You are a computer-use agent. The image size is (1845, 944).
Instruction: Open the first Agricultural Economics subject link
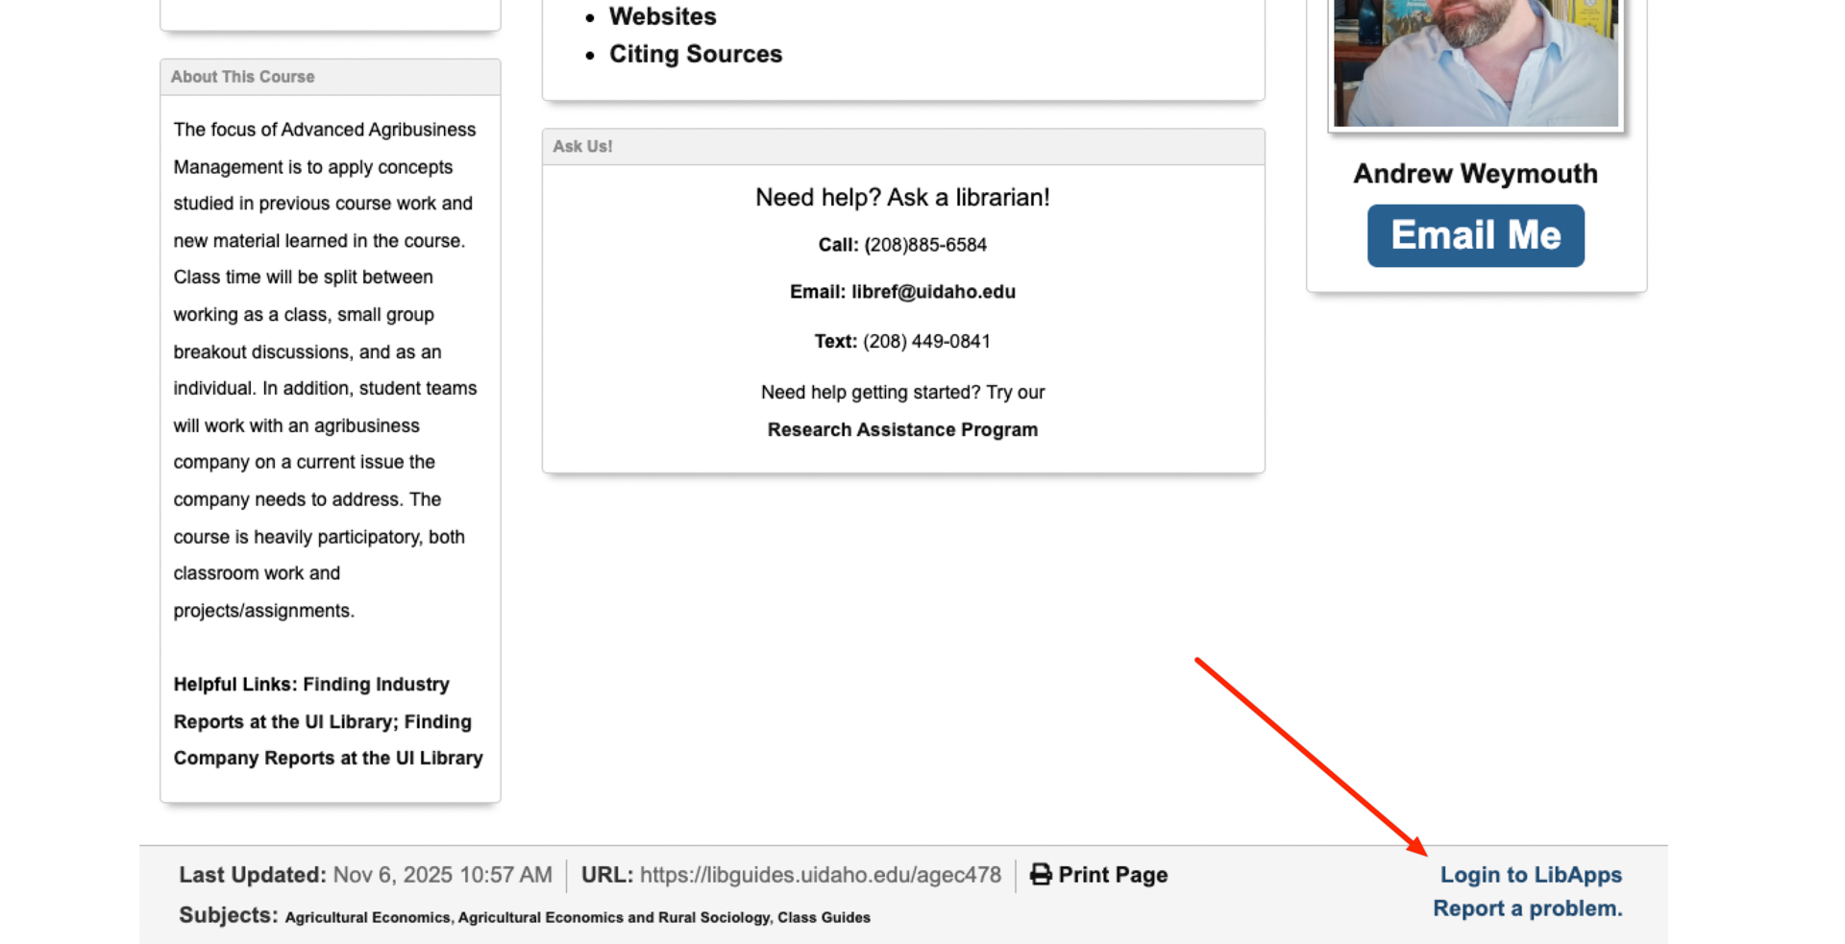(x=367, y=917)
